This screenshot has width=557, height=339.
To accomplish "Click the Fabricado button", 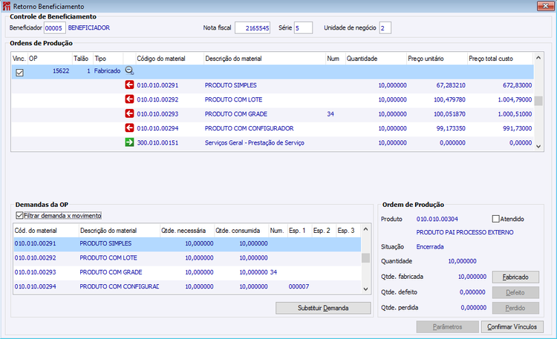I will 515,277.
